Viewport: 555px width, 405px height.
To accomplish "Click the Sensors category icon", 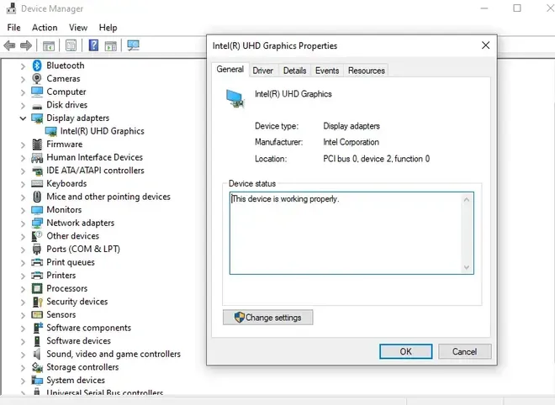I will (37, 314).
